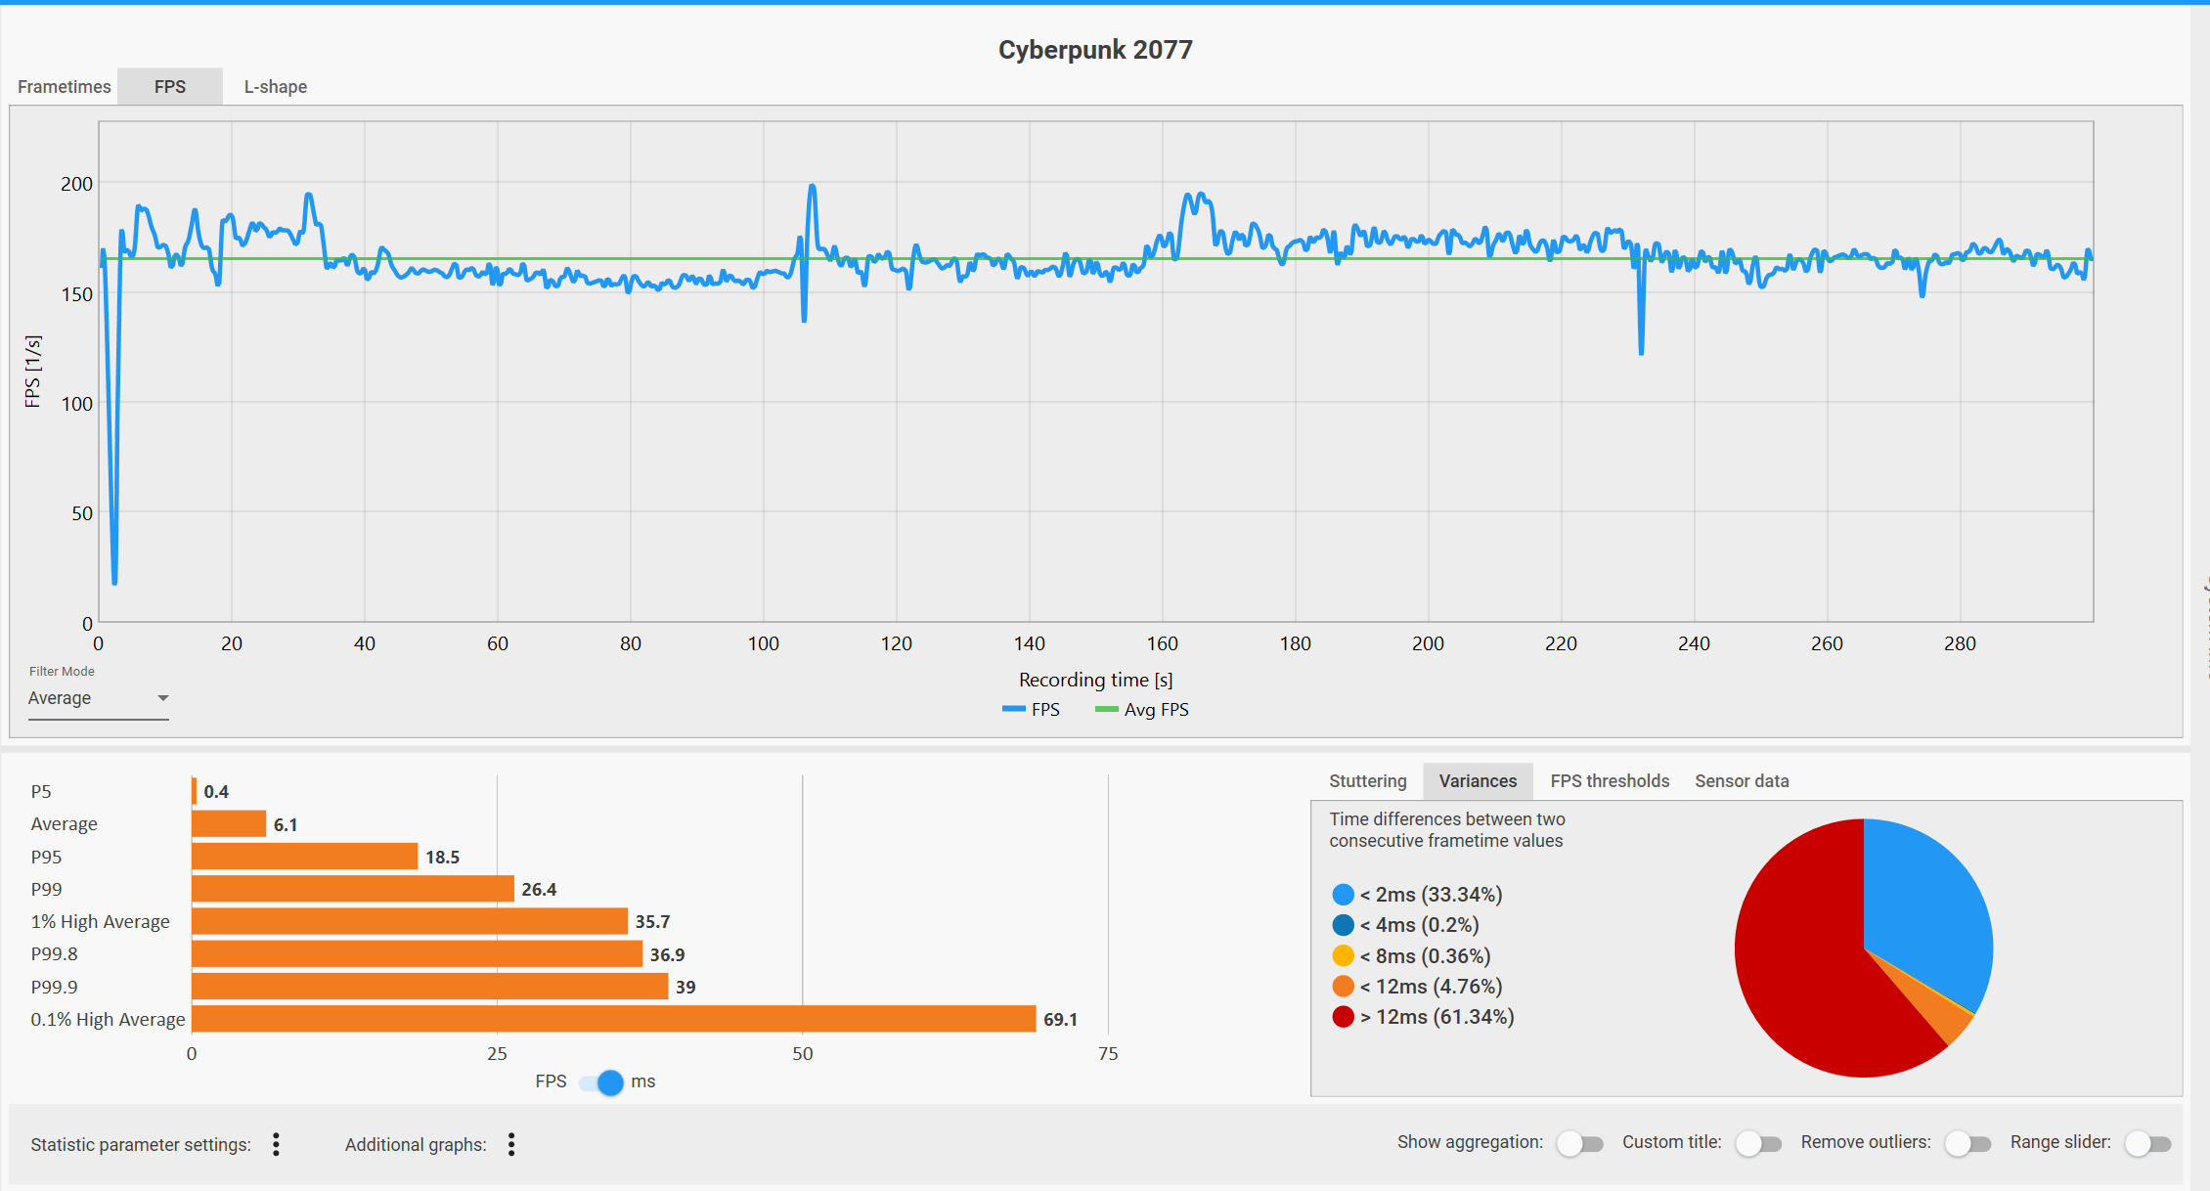This screenshot has height=1191, width=2210.
Task: Open the Stuttering tab
Action: pyautogui.click(x=1367, y=781)
